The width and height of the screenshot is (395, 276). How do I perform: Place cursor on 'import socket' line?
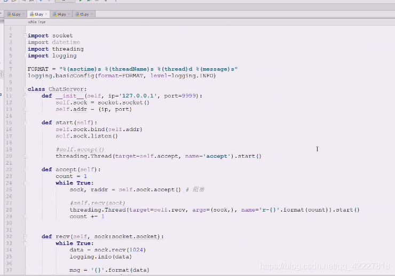[x=50, y=36]
